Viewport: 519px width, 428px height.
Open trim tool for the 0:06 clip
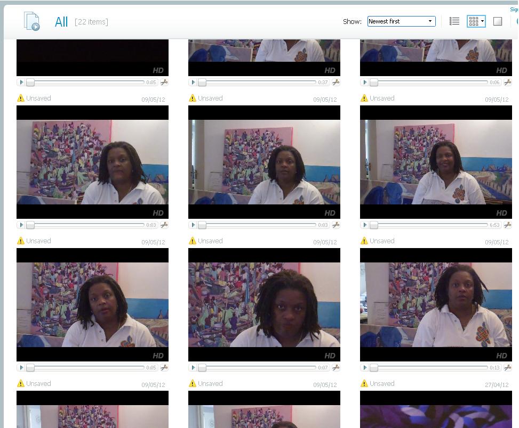(507, 82)
